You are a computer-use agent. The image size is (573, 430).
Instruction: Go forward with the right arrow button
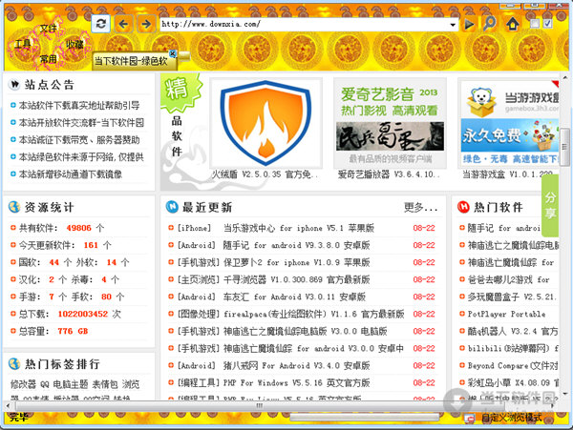(145, 22)
